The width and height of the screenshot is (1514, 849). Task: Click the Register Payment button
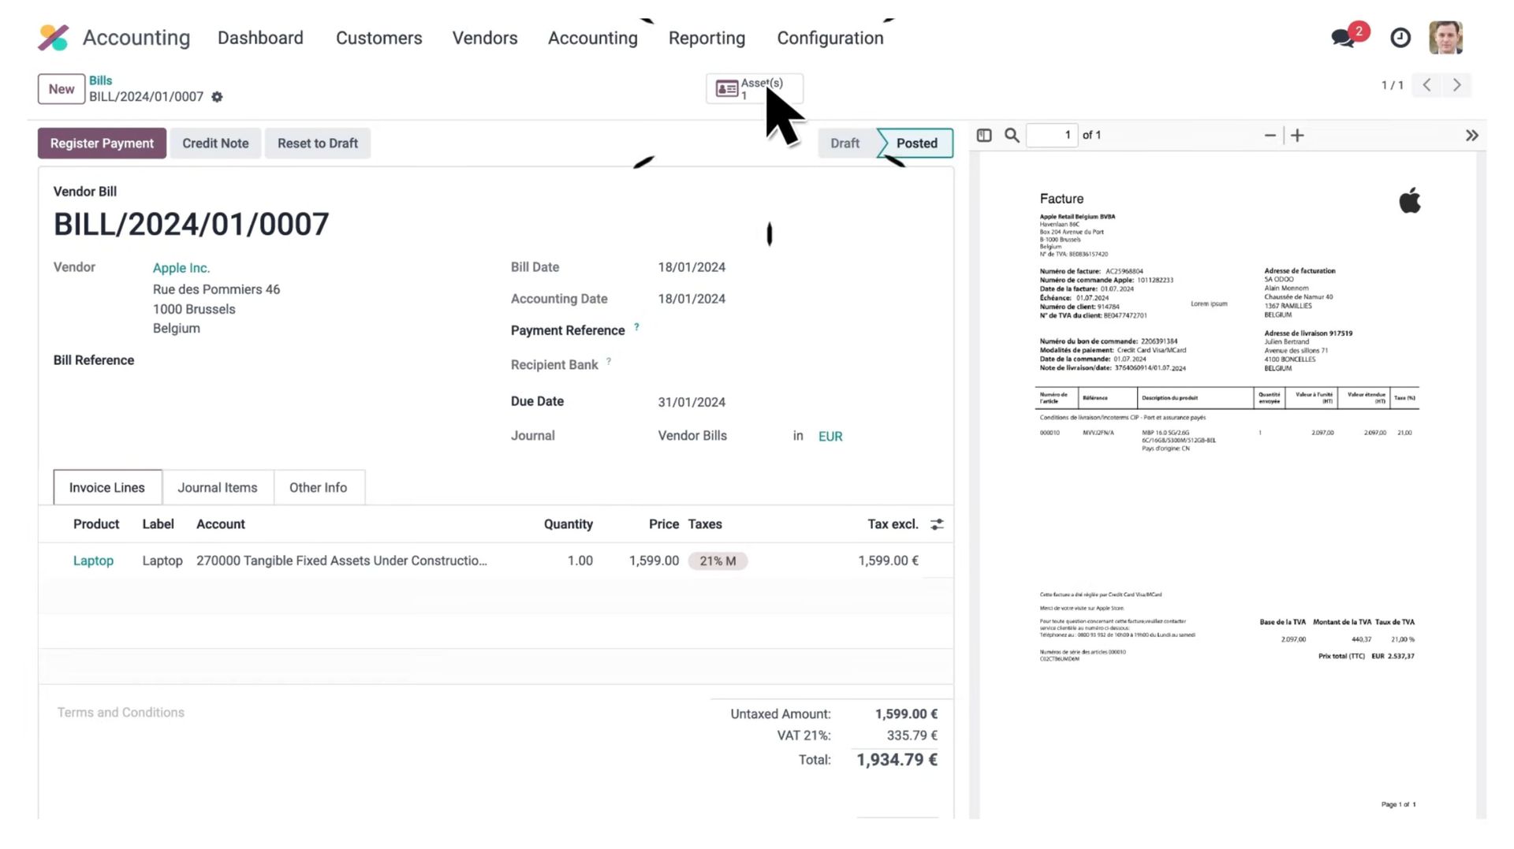click(x=102, y=143)
